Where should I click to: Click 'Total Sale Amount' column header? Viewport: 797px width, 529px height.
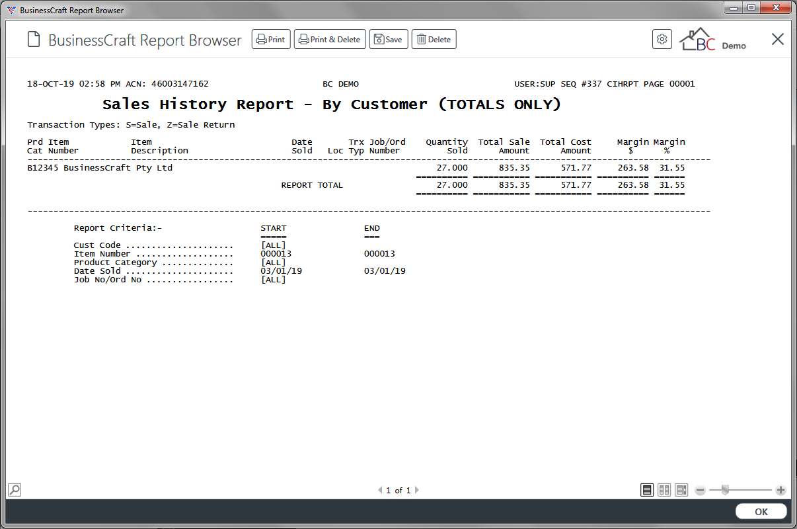pyautogui.click(x=504, y=146)
